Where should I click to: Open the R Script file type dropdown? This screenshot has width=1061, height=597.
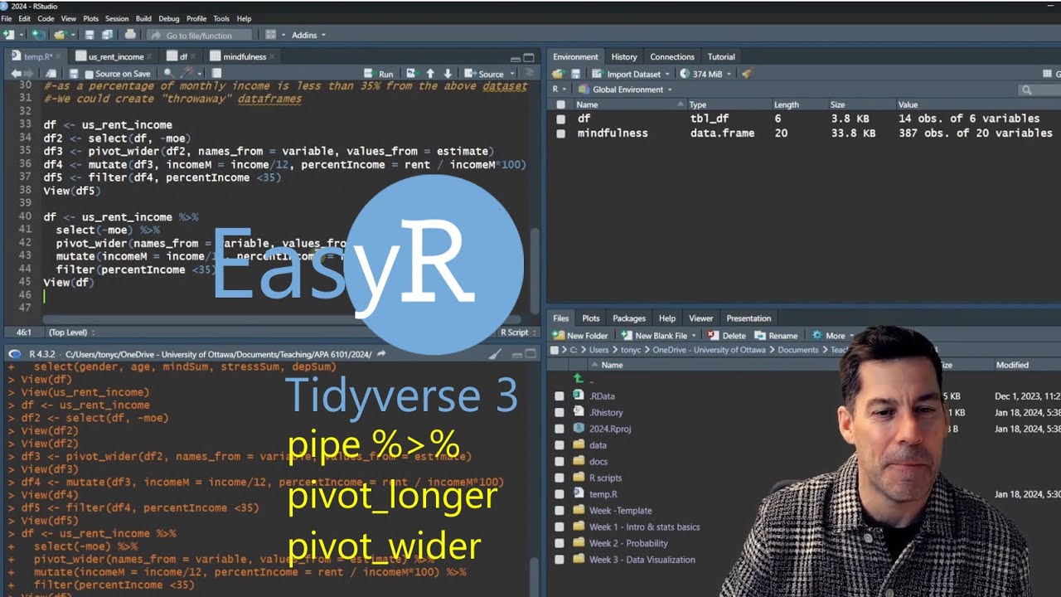pos(517,332)
